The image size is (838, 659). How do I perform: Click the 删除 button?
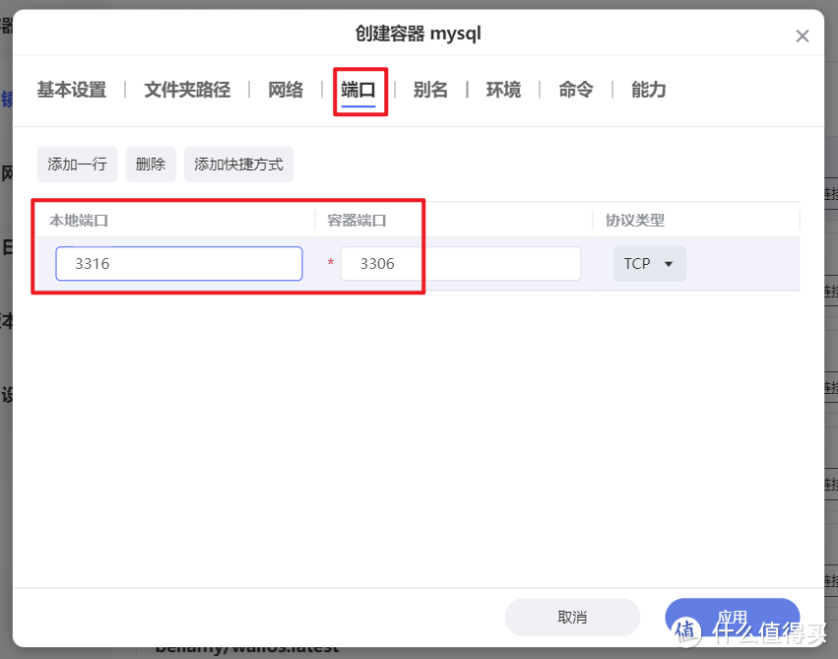(x=150, y=164)
